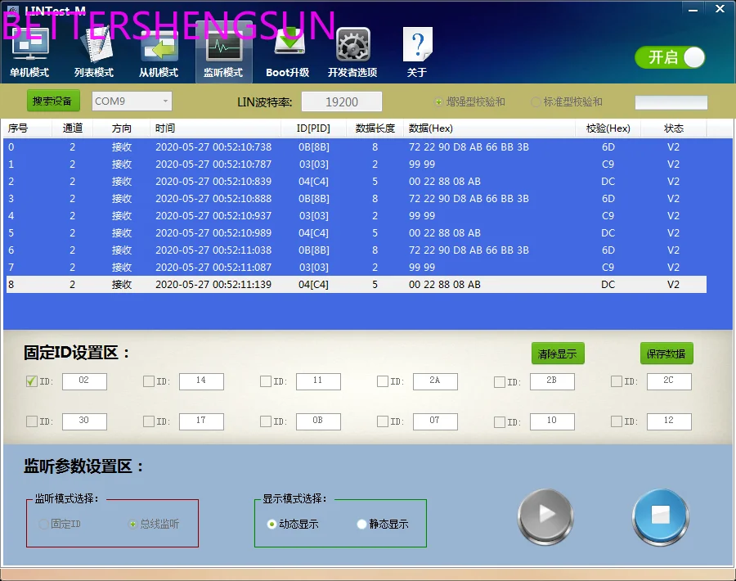This screenshot has width=736, height=581.
Task: Click the ID input field containing 2C
Action: pyautogui.click(x=669, y=381)
